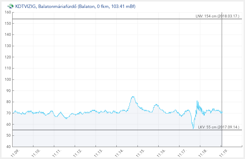Select the 11.12. date tick label
The width and height of the screenshot is (245, 159).
tap(77, 152)
